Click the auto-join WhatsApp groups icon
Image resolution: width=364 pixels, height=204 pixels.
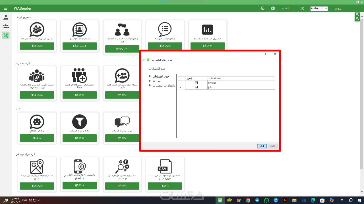pyautogui.click(x=80, y=75)
